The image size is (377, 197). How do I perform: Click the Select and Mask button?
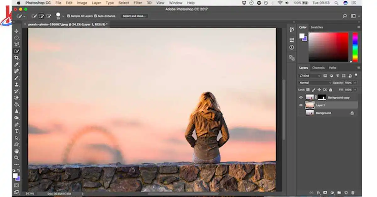[135, 16]
